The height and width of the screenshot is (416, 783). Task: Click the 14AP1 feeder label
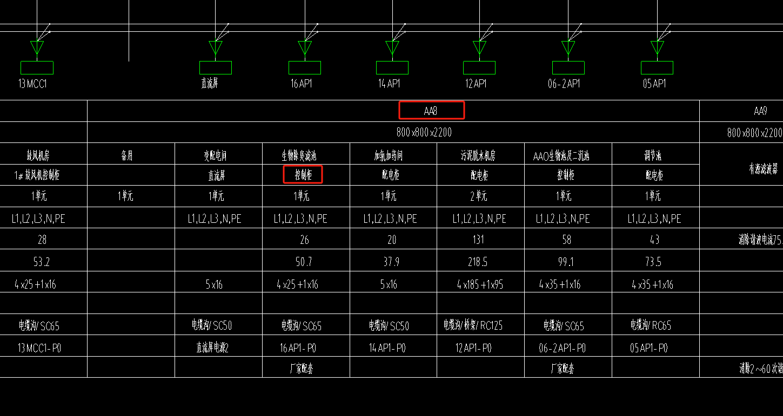click(389, 84)
